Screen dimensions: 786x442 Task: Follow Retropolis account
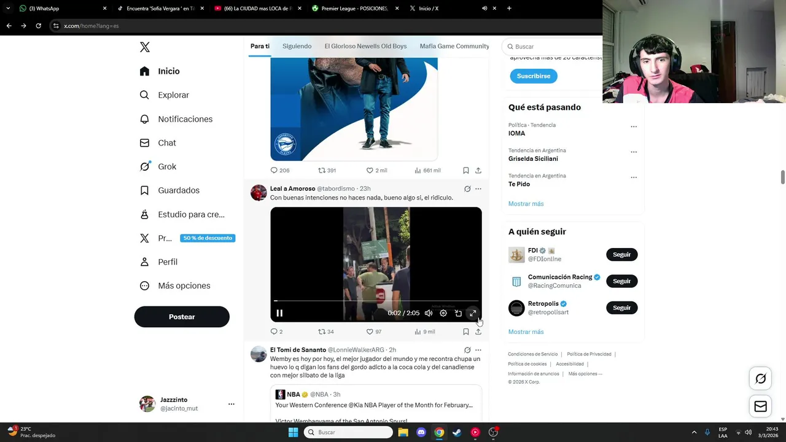click(621, 308)
